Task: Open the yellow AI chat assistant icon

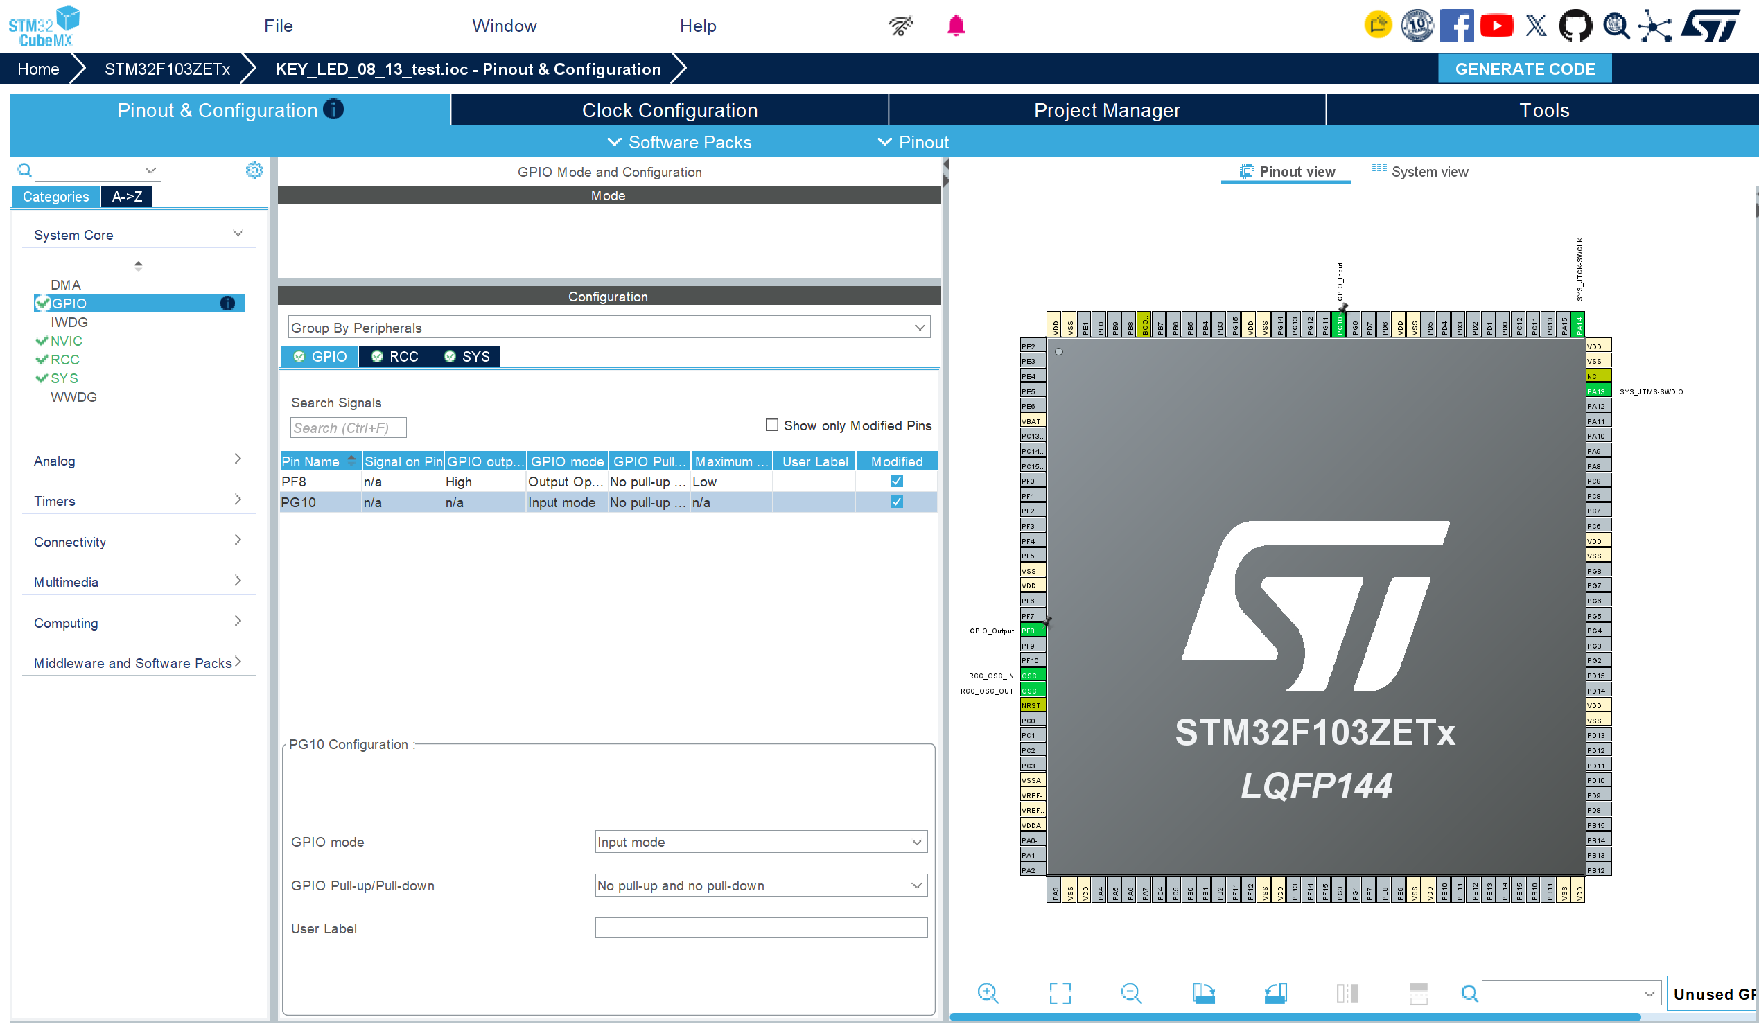Action: [1378, 26]
